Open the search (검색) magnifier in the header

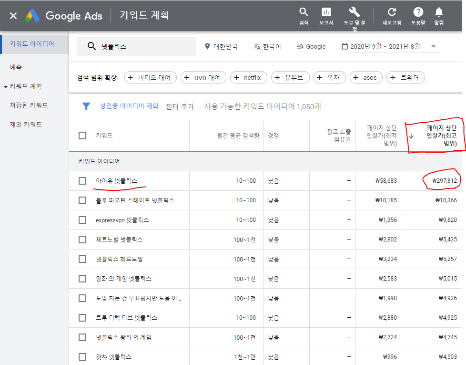pos(304,12)
